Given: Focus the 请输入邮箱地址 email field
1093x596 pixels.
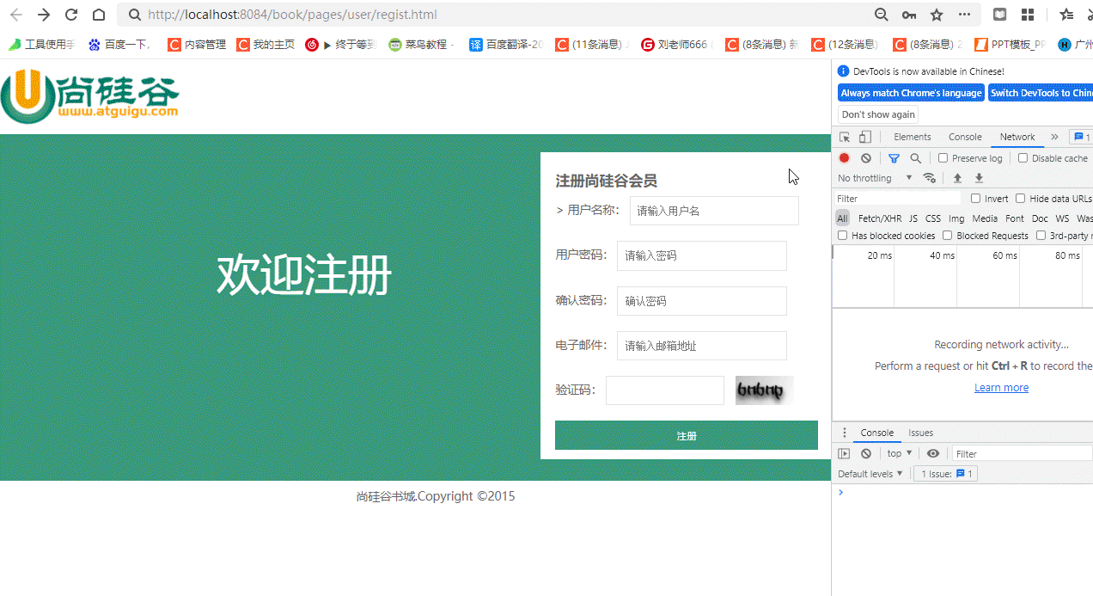Looking at the screenshot, I should [x=702, y=346].
